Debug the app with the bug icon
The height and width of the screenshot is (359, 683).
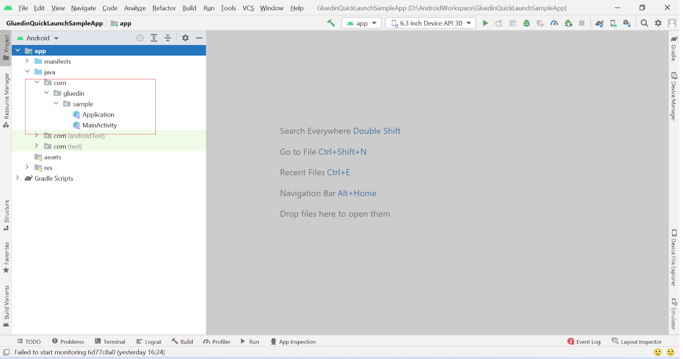[x=527, y=23]
